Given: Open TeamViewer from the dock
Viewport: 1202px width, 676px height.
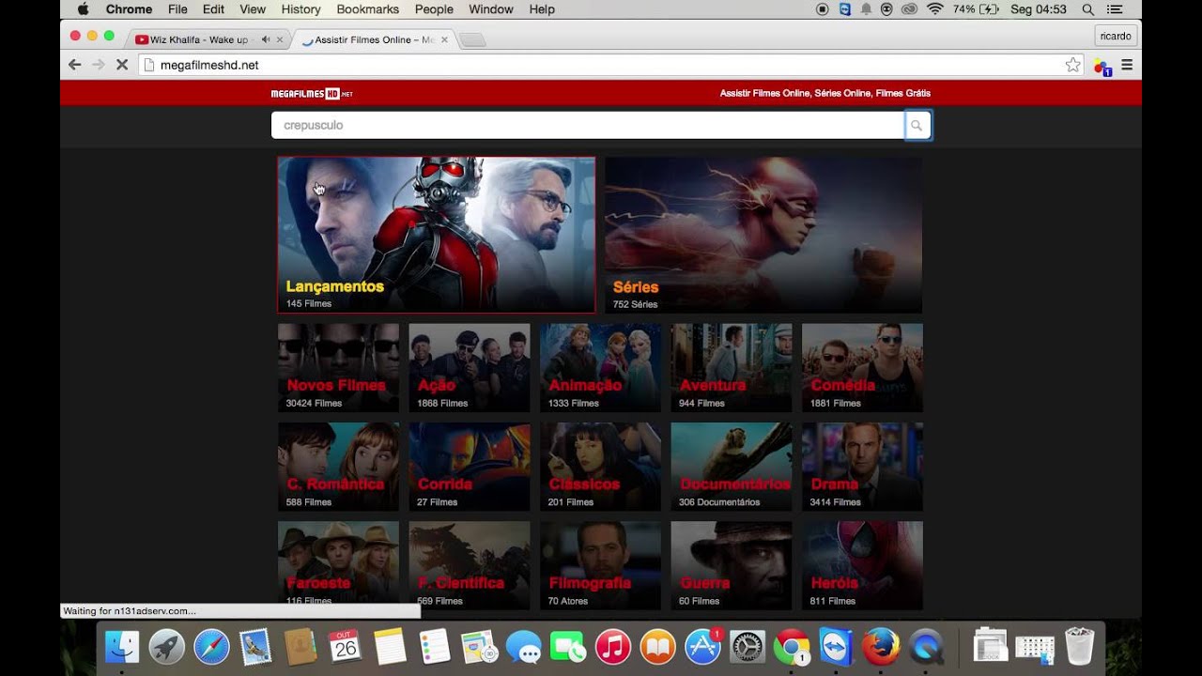Looking at the screenshot, I should coord(836,647).
